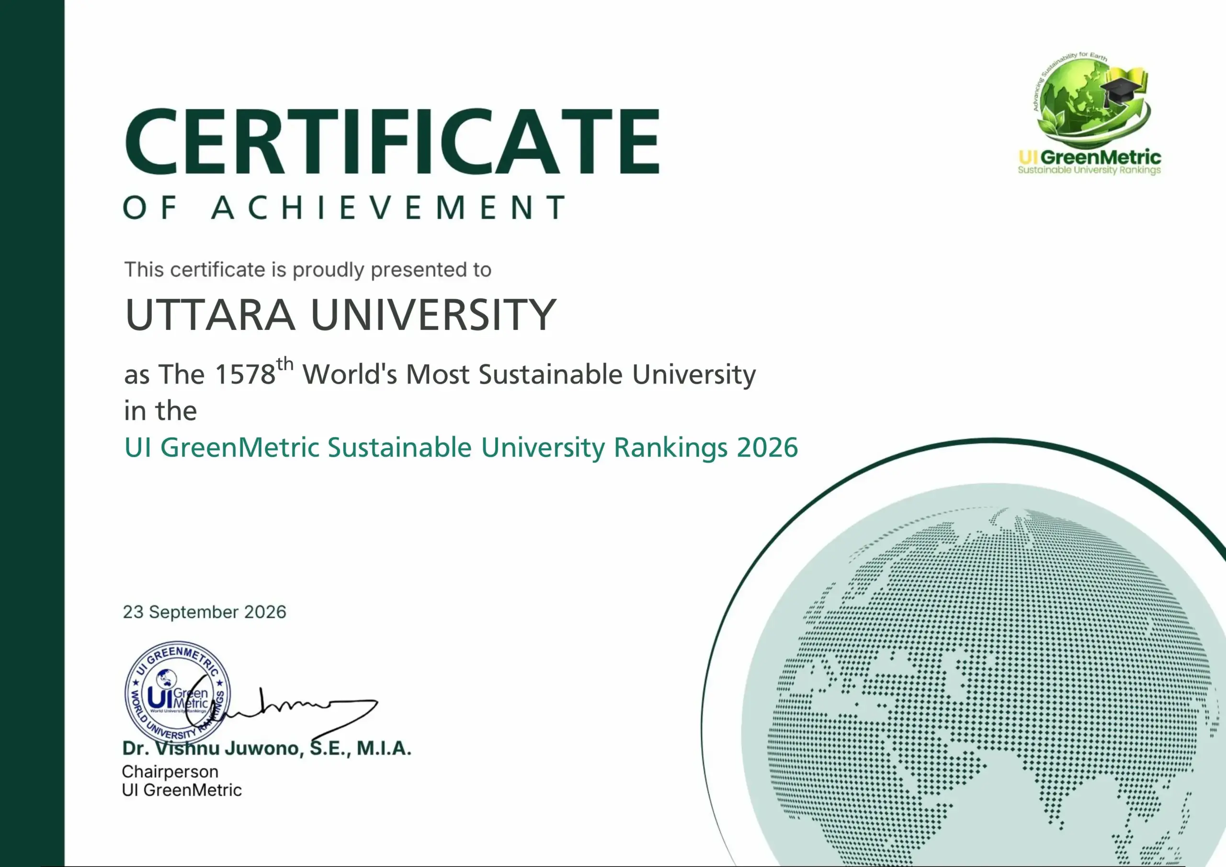Image resolution: width=1226 pixels, height=867 pixels.
Task: Click the 'Chairperson' title text
Action: pos(170,772)
